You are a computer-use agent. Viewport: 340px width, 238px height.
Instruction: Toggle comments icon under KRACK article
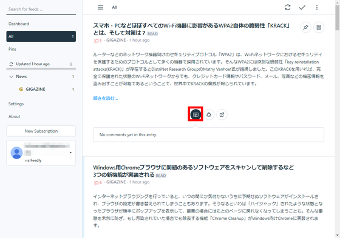tap(195, 114)
